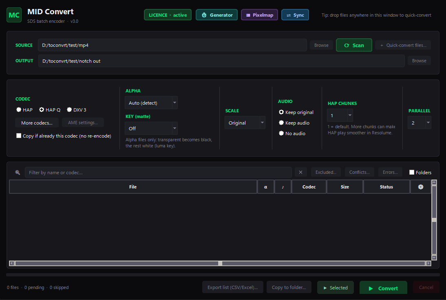Click the audio note column header
The image size is (446, 300).
(283, 187)
